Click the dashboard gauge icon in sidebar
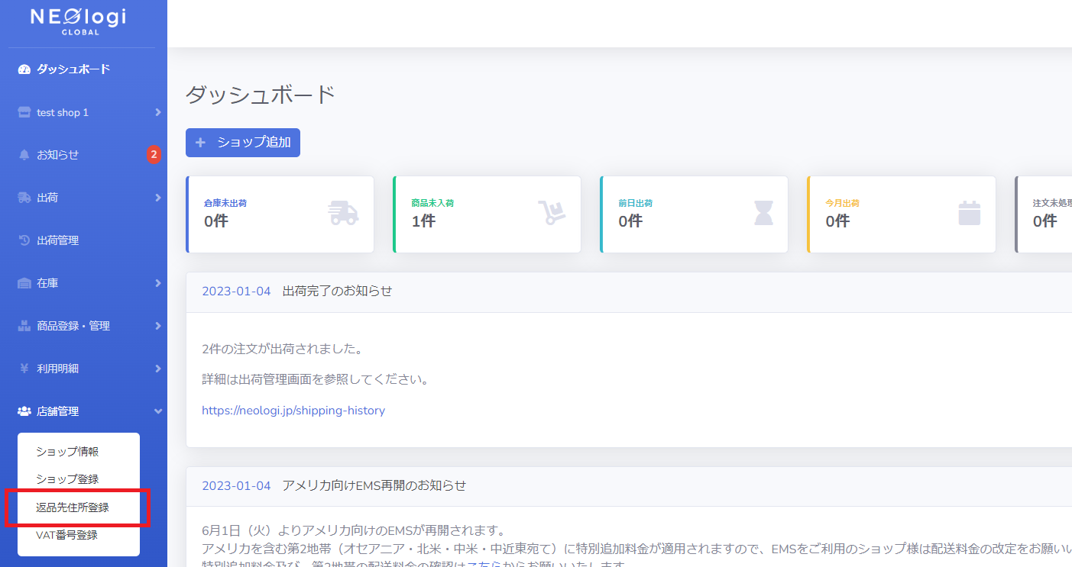Image resolution: width=1072 pixels, height=567 pixels. tap(24, 69)
